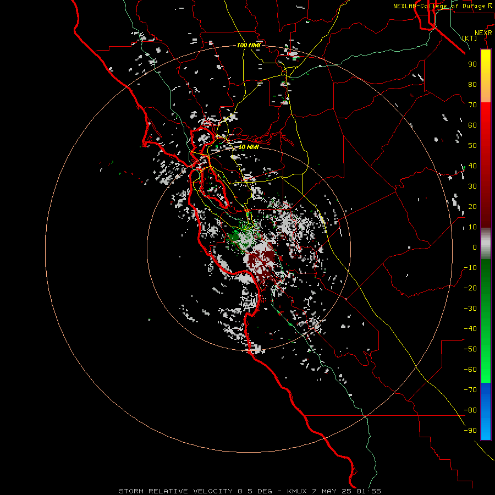Click the "STORM RELATIVE VELOCITY 0.5 DEG" caption

coord(195,491)
